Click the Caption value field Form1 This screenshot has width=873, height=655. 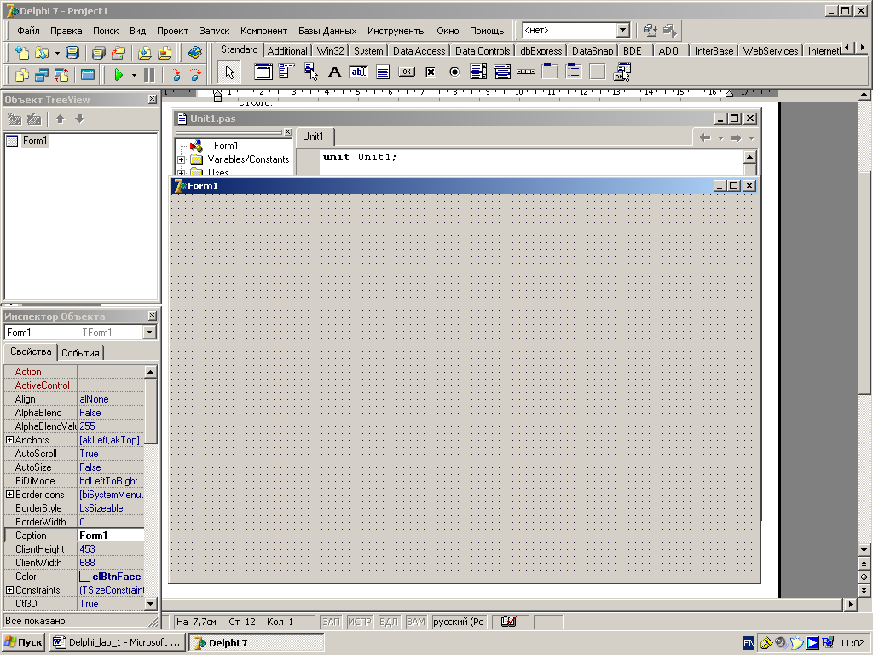click(x=112, y=536)
